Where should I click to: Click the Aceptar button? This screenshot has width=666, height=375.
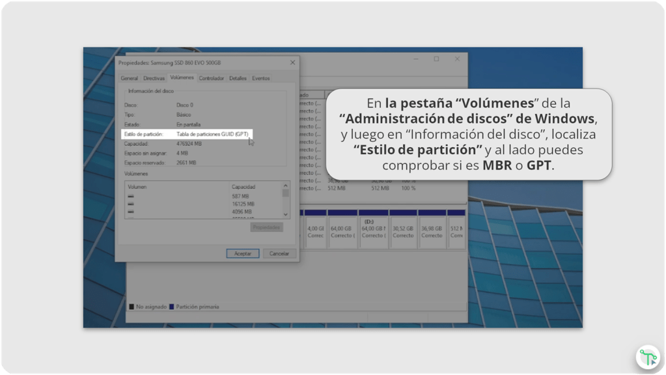[x=242, y=253]
